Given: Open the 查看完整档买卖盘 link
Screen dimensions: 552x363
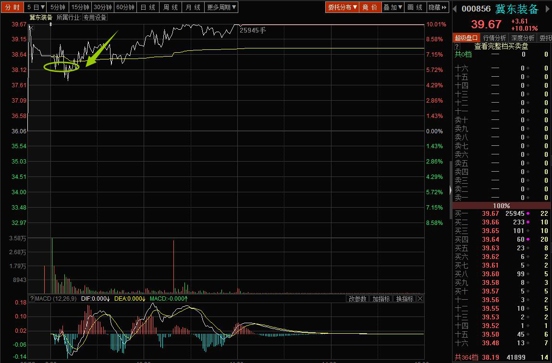Looking at the screenshot, I should (x=501, y=47).
